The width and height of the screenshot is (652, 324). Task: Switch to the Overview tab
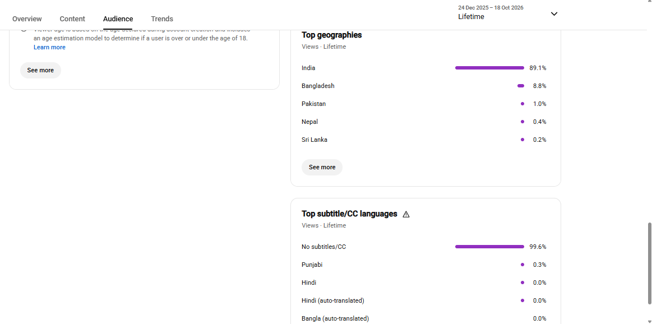(x=27, y=18)
